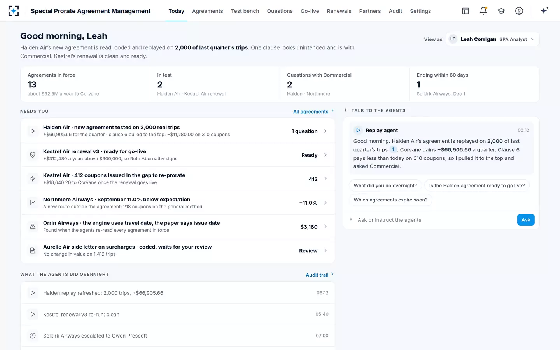This screenshot has width=560, height=350.
Task: Click the graduation cap learning icon
Action: click(501, 11)
